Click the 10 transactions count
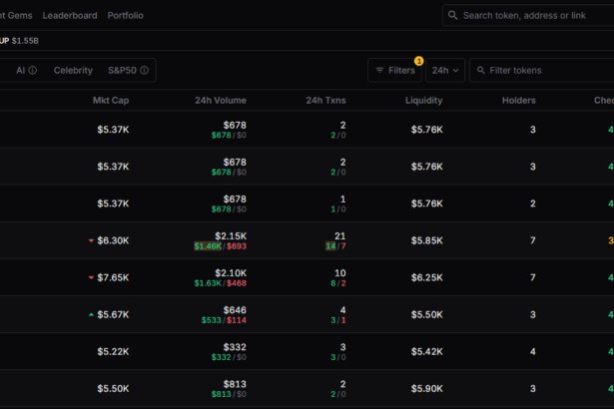This screenshot has height=409, width=614. [339, 272]
